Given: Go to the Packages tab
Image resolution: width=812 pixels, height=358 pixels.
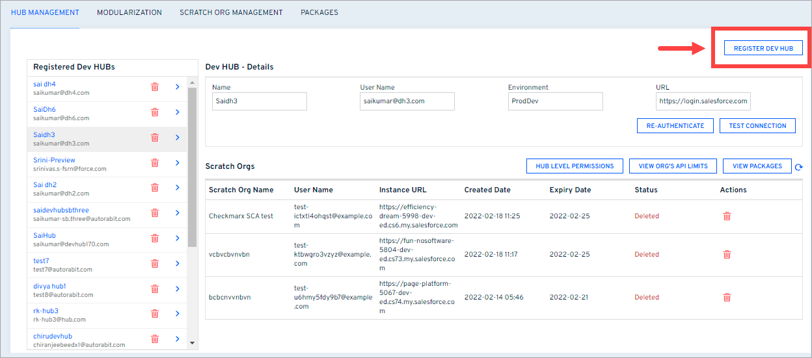Looking at the screenshot, I should click(x=319, y=12).
